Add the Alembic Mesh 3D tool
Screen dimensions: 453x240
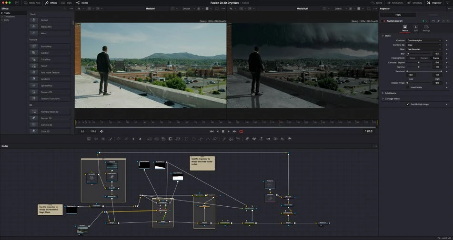[50, 112]
